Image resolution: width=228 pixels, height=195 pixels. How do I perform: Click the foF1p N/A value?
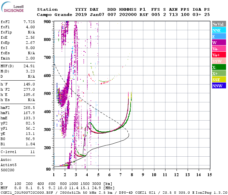pos(31,32)
